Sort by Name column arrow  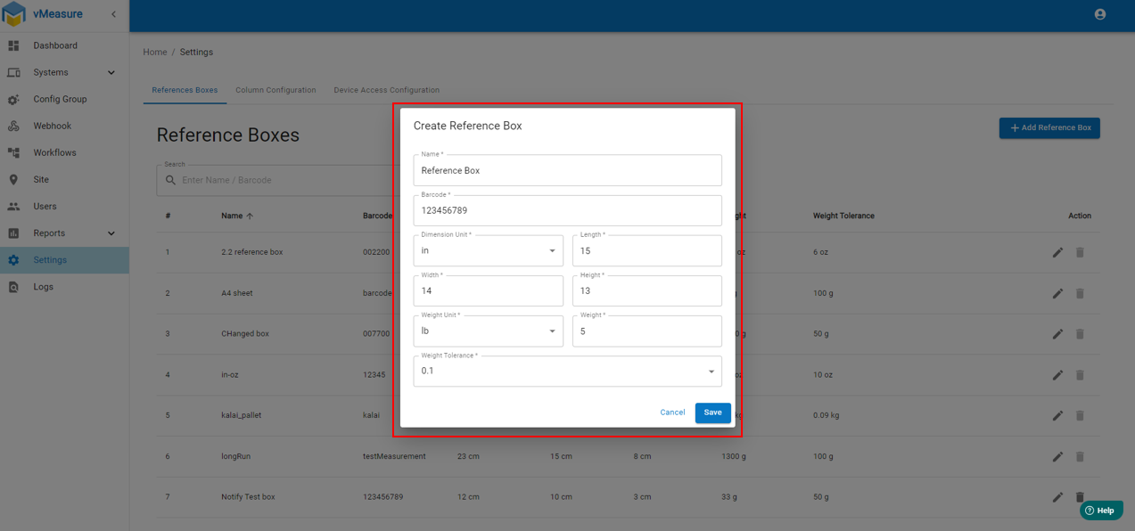coord(250,216)
